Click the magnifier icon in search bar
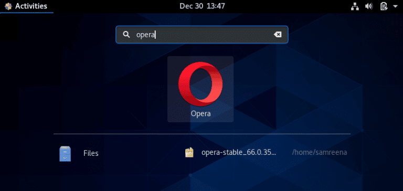The image size is (403, 191). point(126,35)
